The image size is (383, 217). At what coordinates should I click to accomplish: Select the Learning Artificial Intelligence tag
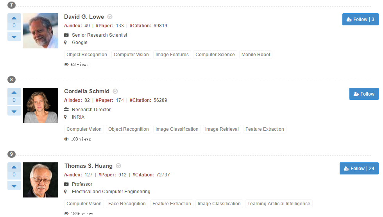click(x=279, y=204)
